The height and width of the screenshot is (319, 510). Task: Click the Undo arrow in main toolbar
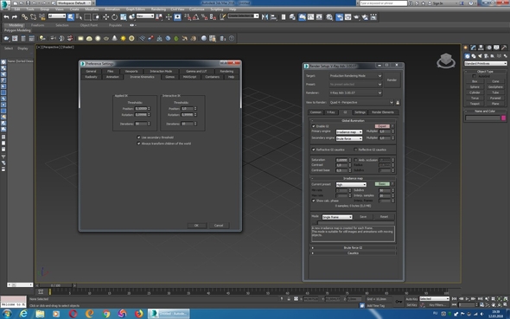point(6,17)
